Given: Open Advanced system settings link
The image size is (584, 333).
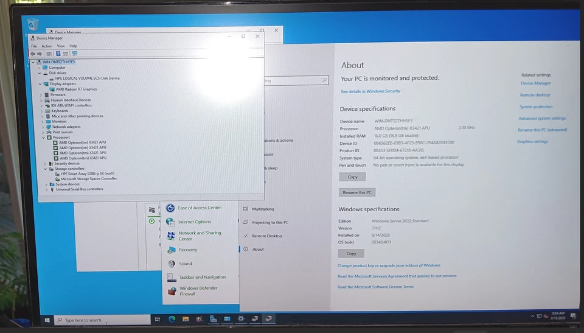Looking at the screenshot, I should [542, 118].
